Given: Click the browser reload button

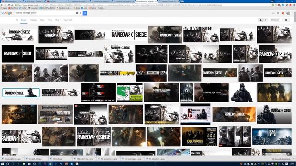Looking at the screenshot, I should [x=8, y=5].
